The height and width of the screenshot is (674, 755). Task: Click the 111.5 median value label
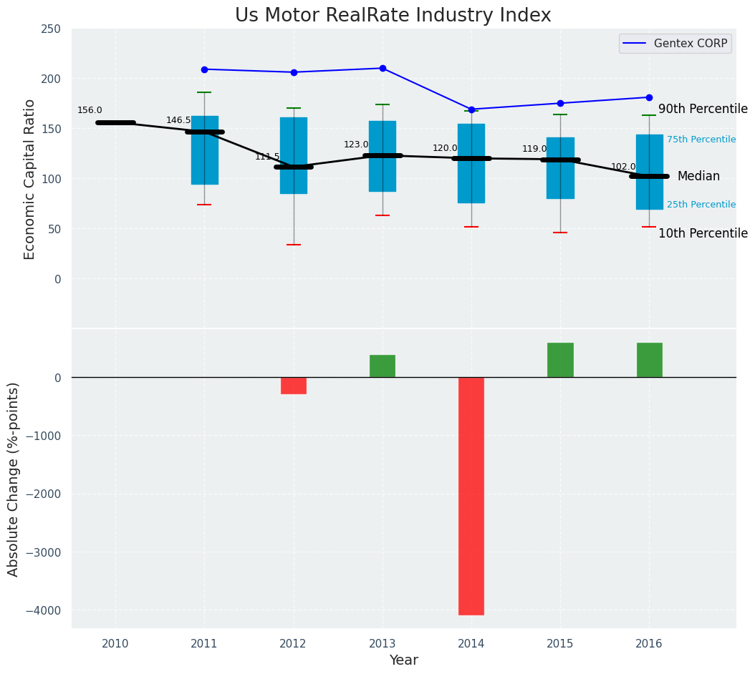(267, 157)
